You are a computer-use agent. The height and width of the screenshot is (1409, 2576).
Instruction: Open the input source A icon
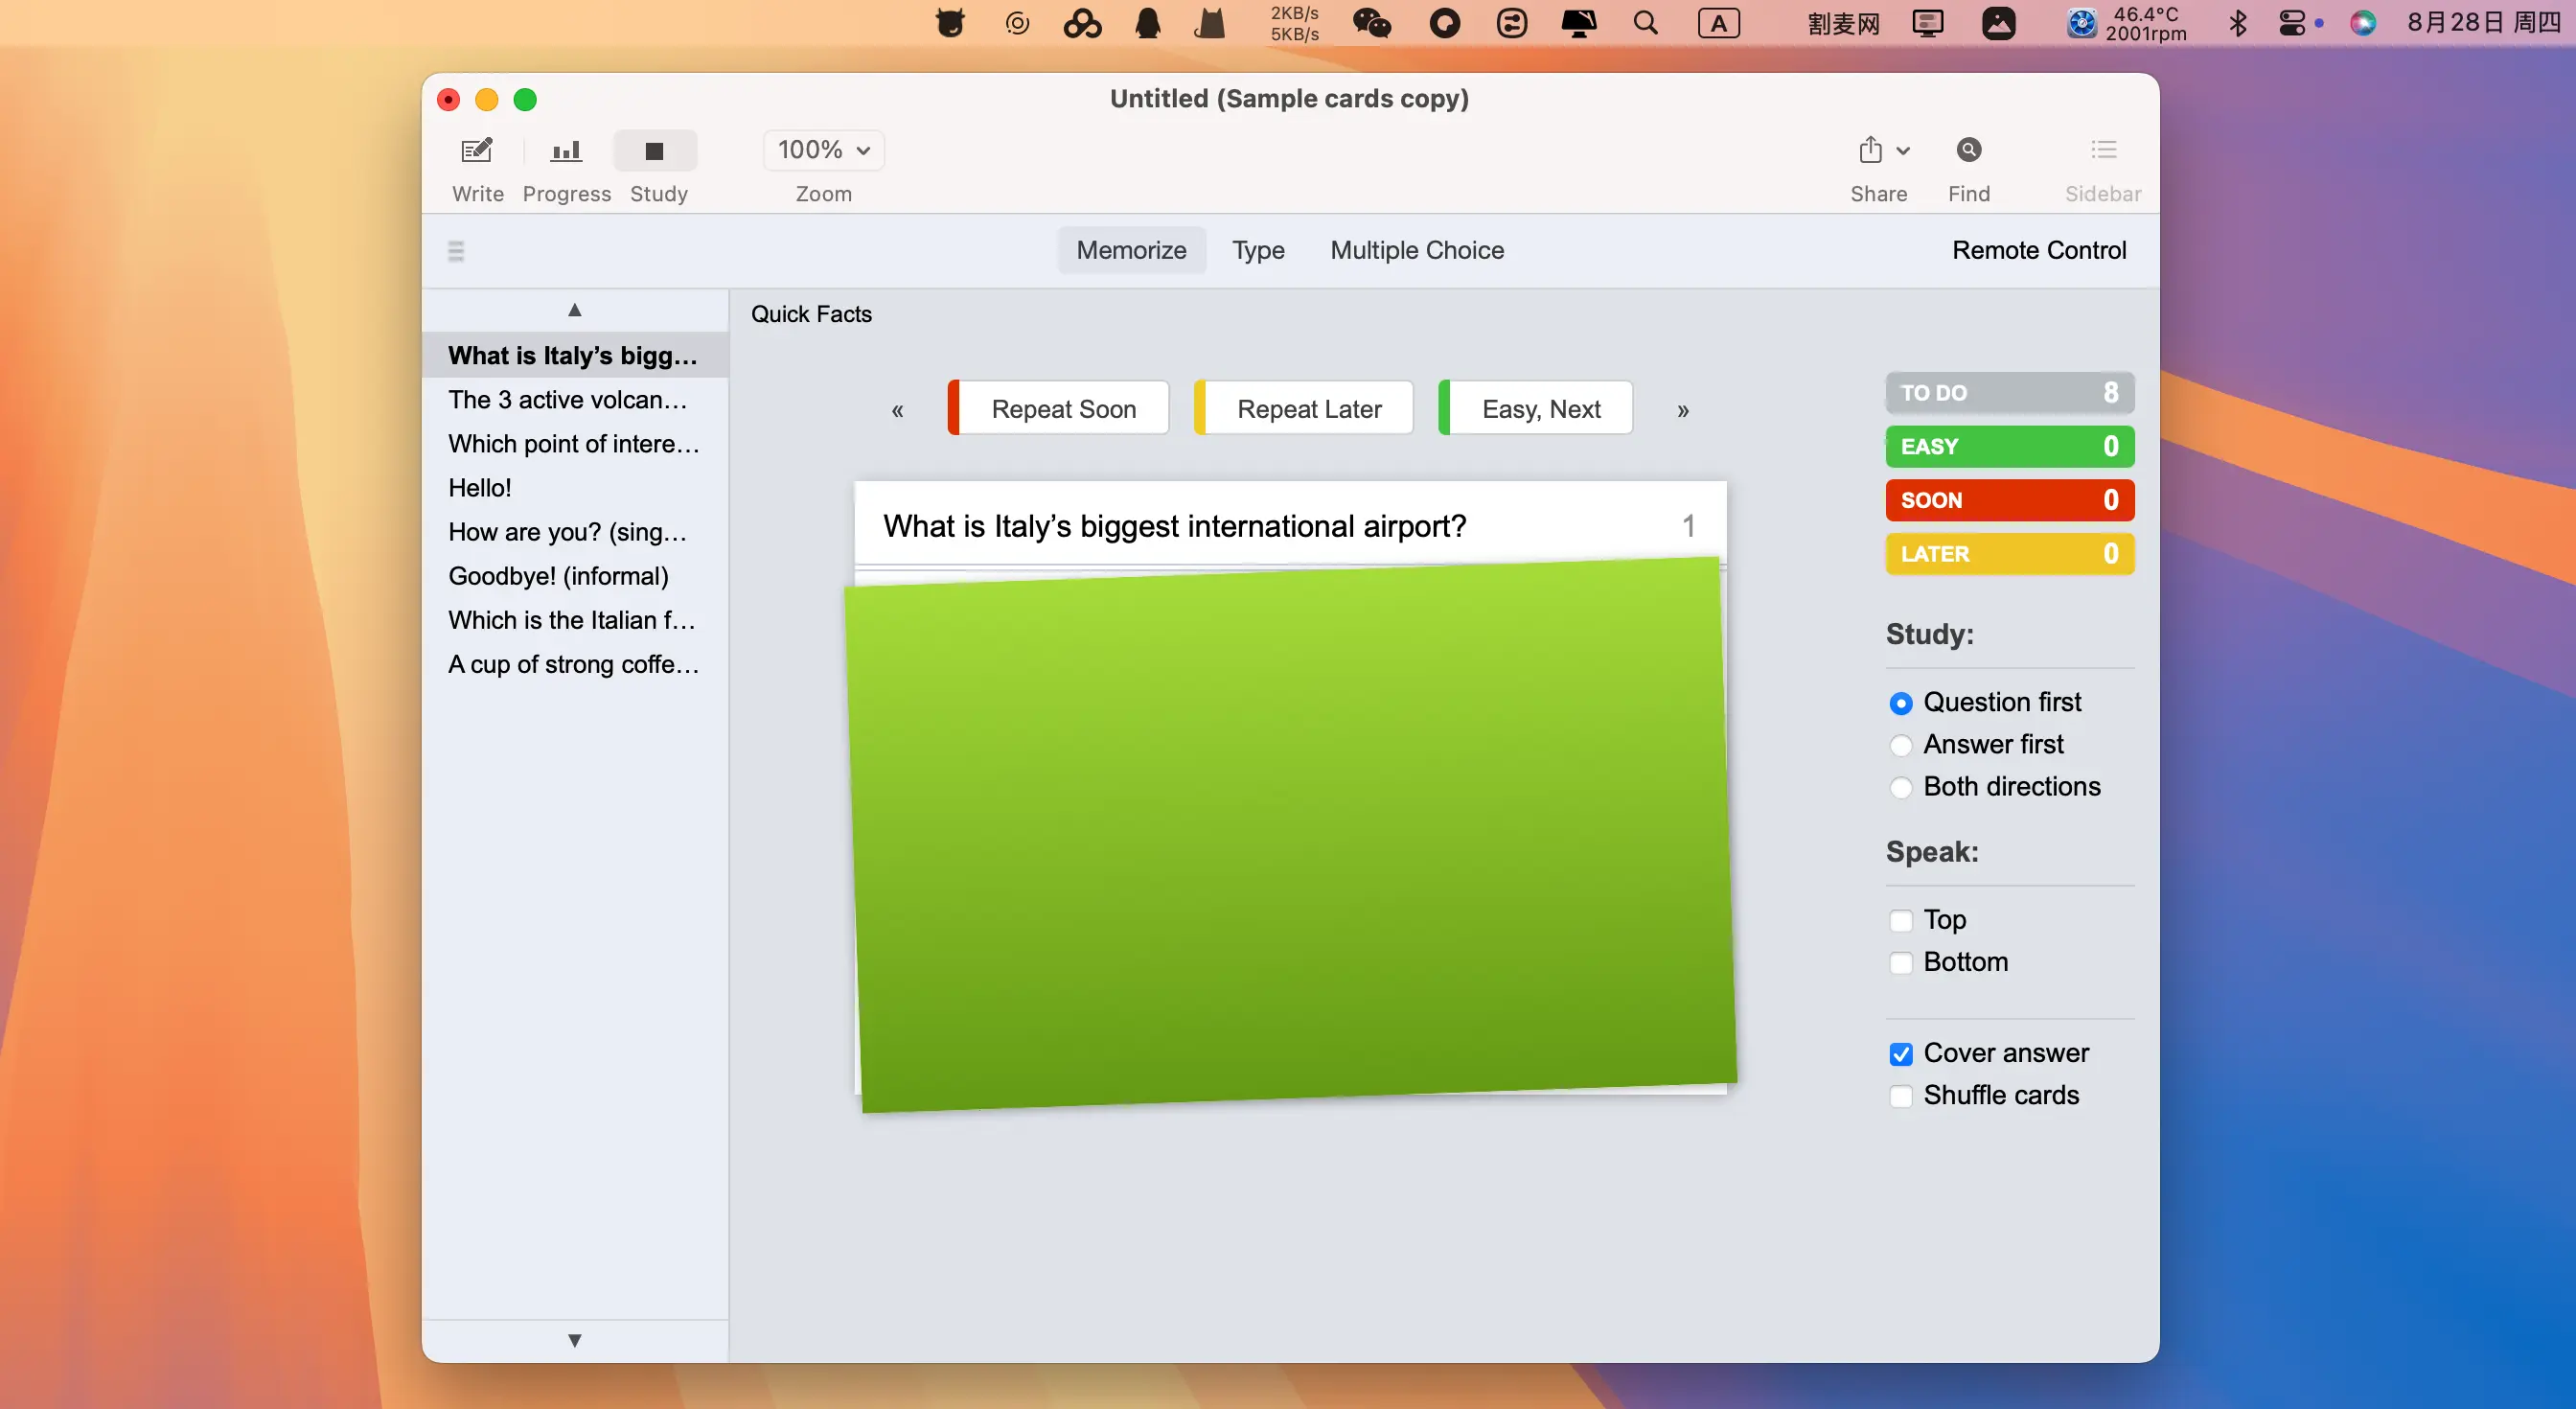point(1718,23)
